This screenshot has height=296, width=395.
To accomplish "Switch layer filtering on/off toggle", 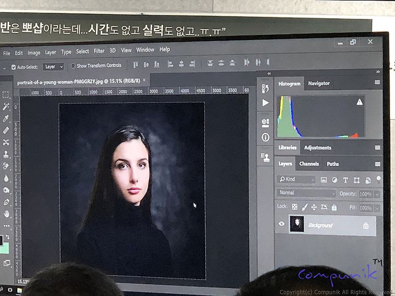I will coord(379,179).
